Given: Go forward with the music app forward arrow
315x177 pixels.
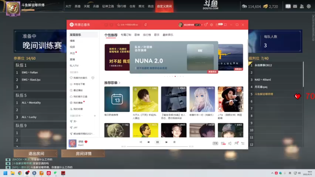Looking at the screenshot, I should point(112,25).
